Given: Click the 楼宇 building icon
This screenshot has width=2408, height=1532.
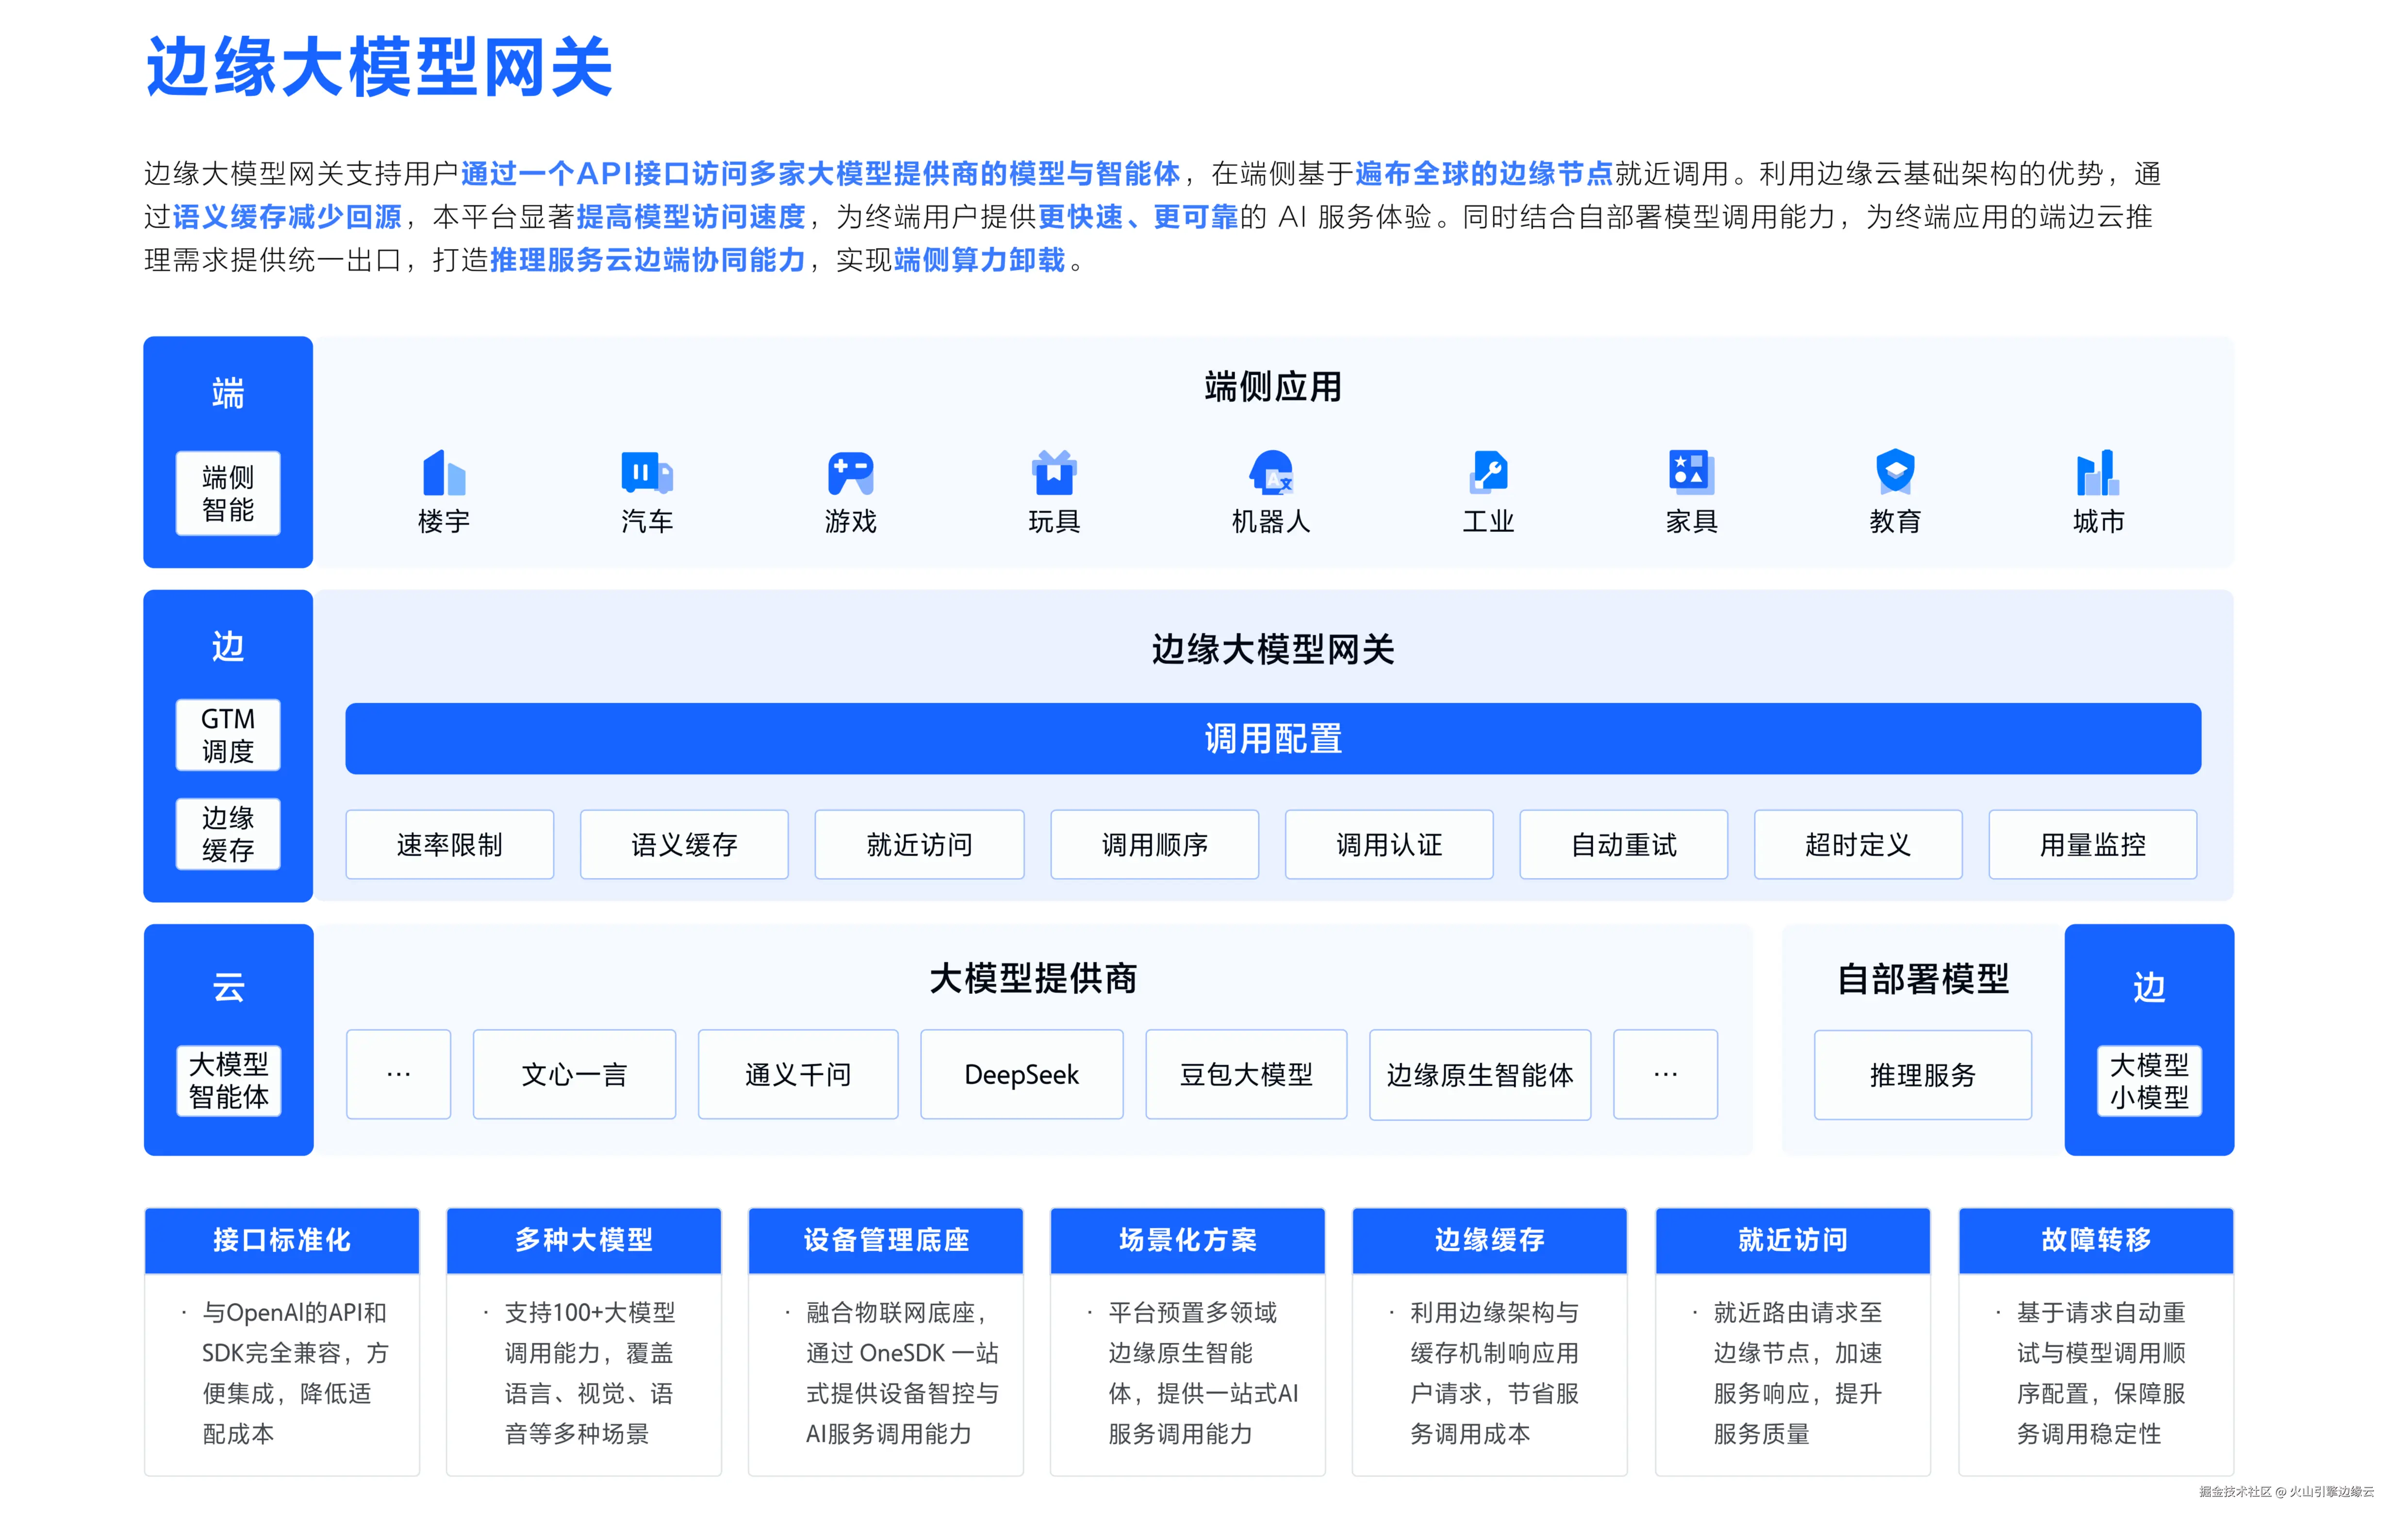Looking at the screenshot, I should [x=443, y=473].
